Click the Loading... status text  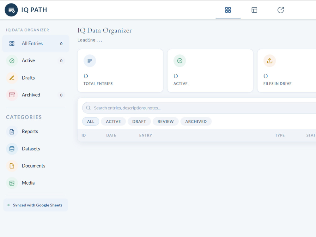pyautogui.click(x=90, y=40)
